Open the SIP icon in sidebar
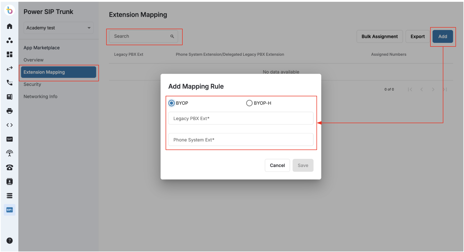 [10, 139]
